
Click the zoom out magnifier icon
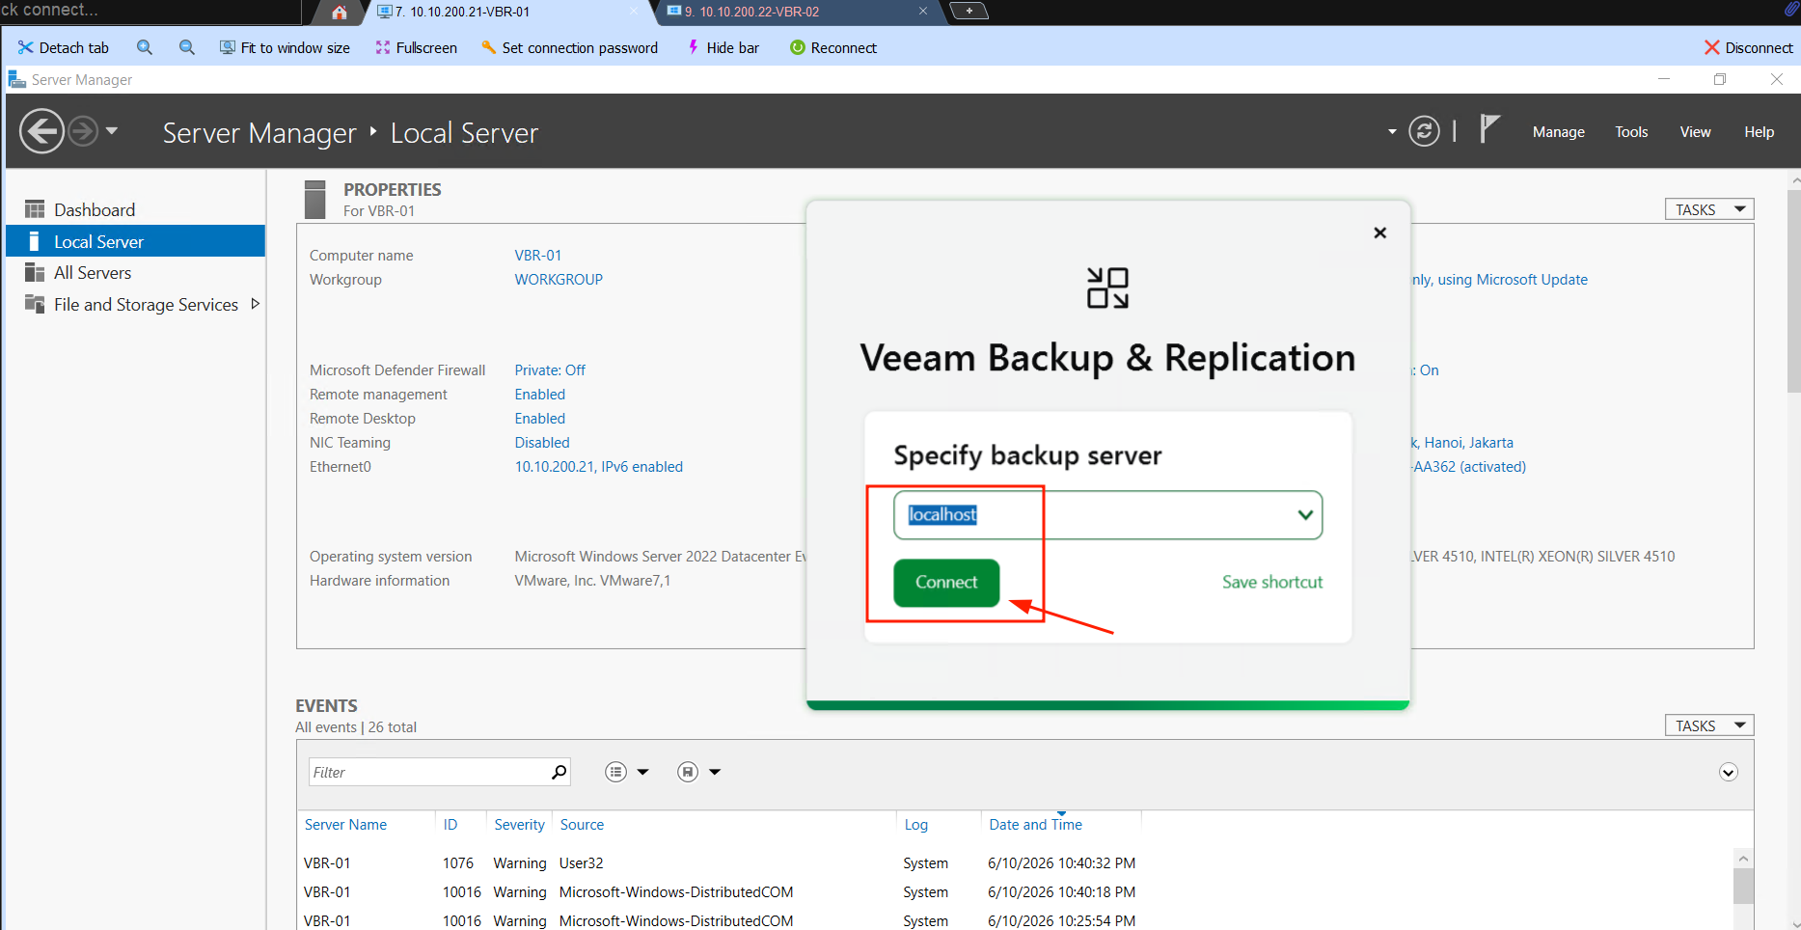pyautogui.click(x=187, y=47)
